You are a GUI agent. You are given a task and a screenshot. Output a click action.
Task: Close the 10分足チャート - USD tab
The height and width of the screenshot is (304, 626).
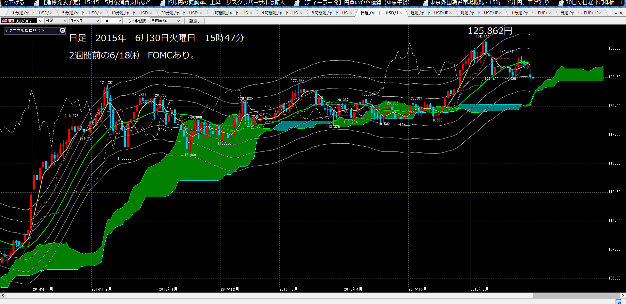[151, 13]
